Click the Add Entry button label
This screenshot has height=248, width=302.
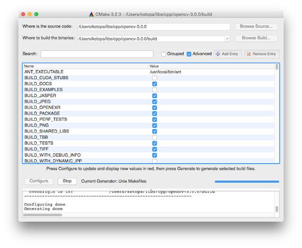(x=230, y=54)
